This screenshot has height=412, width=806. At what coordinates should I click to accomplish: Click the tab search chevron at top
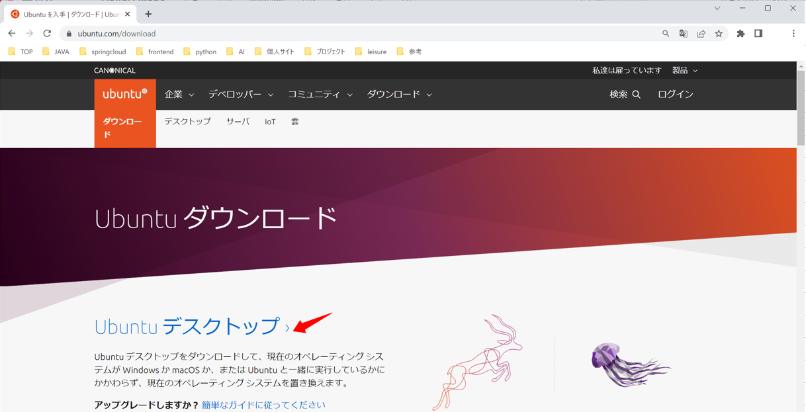(717, 9)
